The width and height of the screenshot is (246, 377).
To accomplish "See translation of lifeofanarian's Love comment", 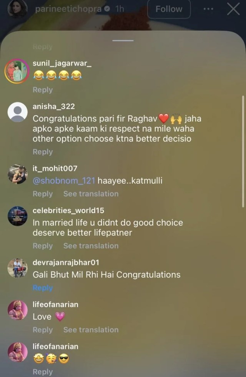I will (x=91, y=330).
